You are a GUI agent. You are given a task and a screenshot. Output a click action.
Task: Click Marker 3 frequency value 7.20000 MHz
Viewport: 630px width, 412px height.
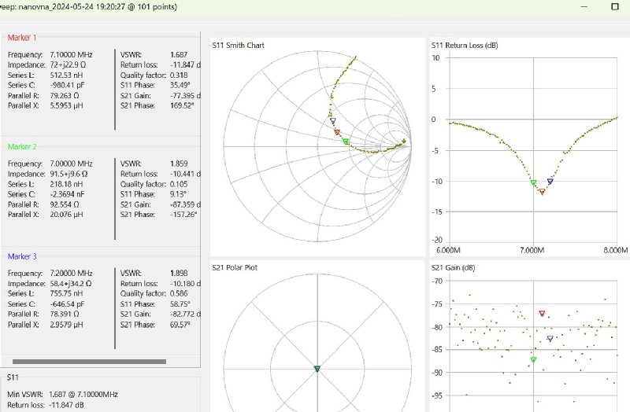[x=71, y=273]
